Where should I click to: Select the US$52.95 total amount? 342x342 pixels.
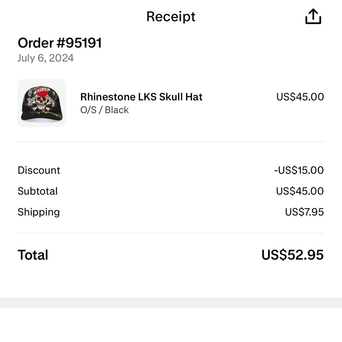pos(292,255)
